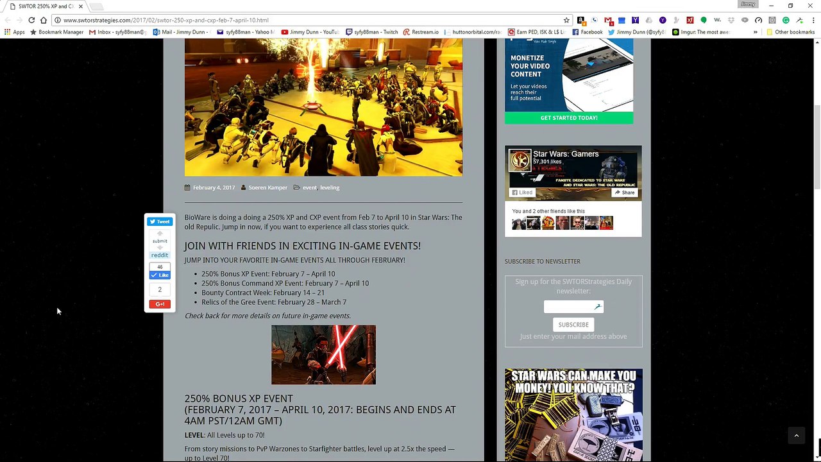The width and height of the screenshot is (821, 462).
Task: Click the Liked button in Facebook widget
Action: coord(522,193)
